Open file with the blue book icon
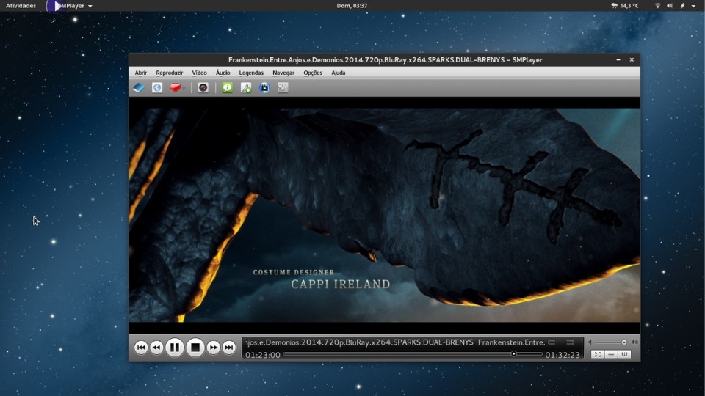This screenshot has height=396, width=705. tap(139, 87)
